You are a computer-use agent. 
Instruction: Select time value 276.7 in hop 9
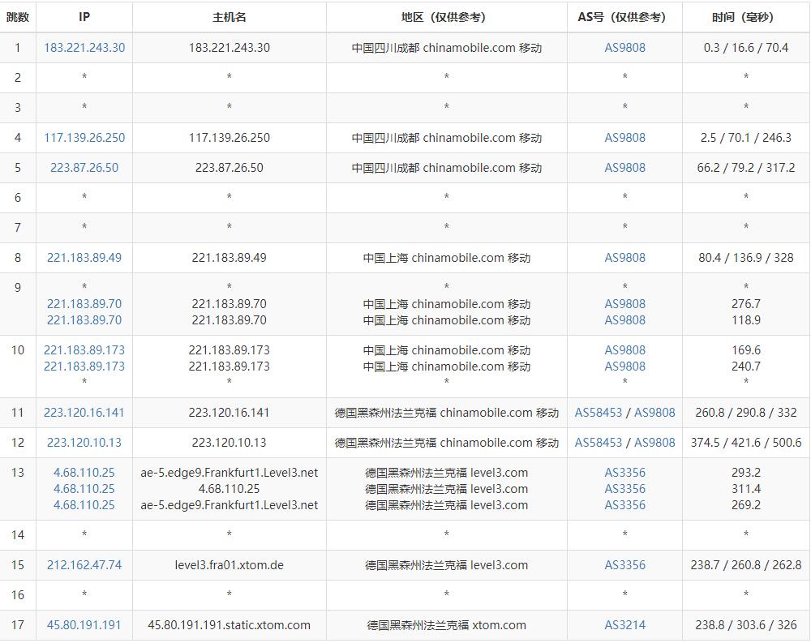point(746,303)
